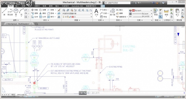Open the Home (常用) ribbon tab
The image size is (186, 99).
[10, 6]
